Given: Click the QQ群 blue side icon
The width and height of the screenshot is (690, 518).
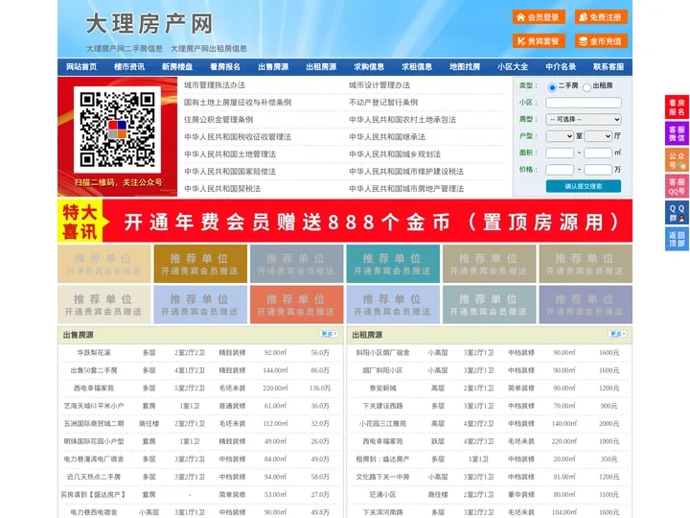Looking at the screenshot, I should pyautogui.click(x=677, y=213).
